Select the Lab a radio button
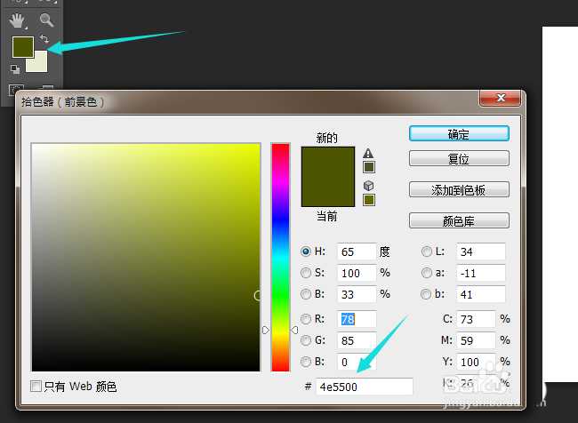The image size is (578, 423). click(427, 273)
